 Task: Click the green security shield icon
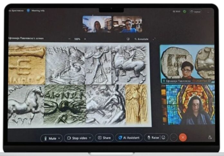coord(184,11)
